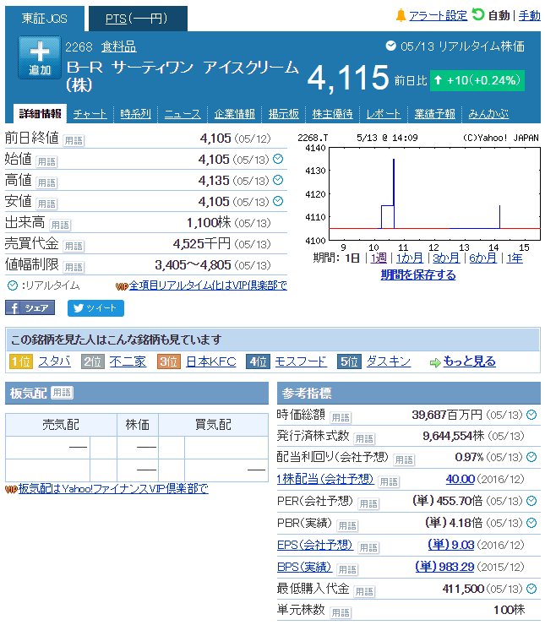The height and width of the screenshot is (625, 545).
Task: Open the レポート tab
Action: 384,114
